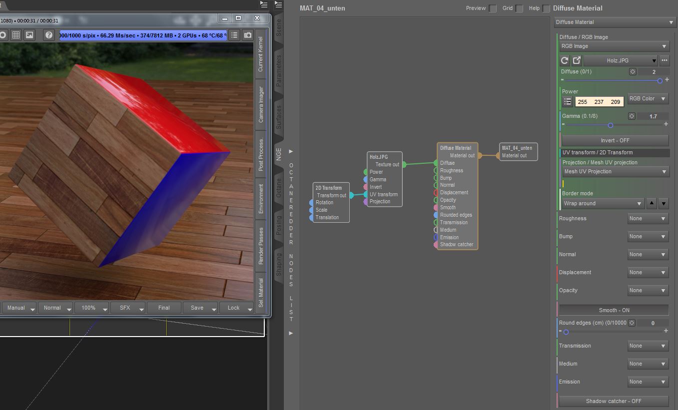This screenshot has width=678, height=410.
Task: Click the Gamma slider handle
Action: [611, 125]
